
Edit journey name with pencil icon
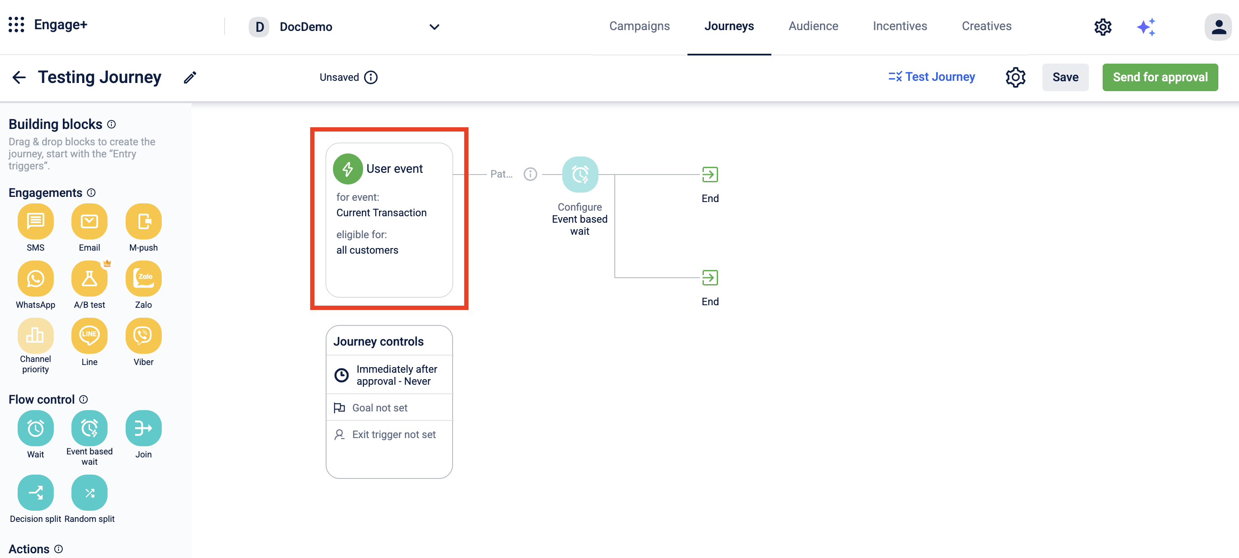click(x=190, y=77)
